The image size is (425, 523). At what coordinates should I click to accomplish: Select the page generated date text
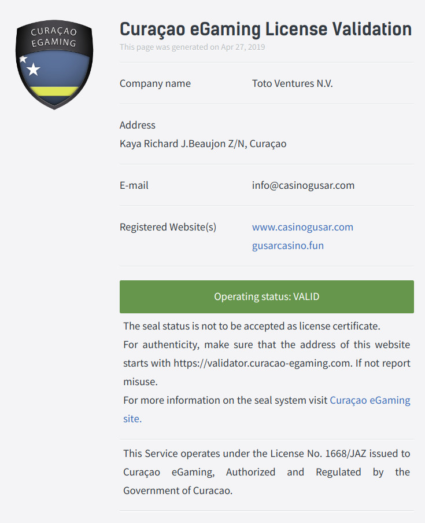[x=192, y=47]
